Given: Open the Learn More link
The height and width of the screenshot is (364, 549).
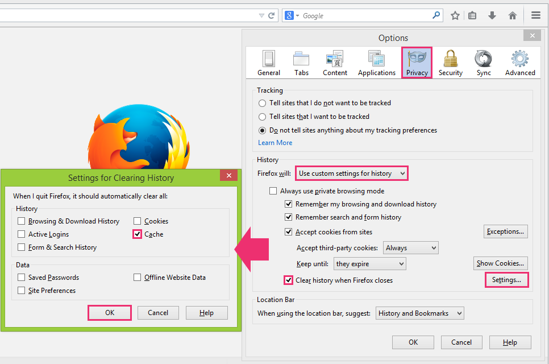Looking at the screenshot, I should pos(275,143).
